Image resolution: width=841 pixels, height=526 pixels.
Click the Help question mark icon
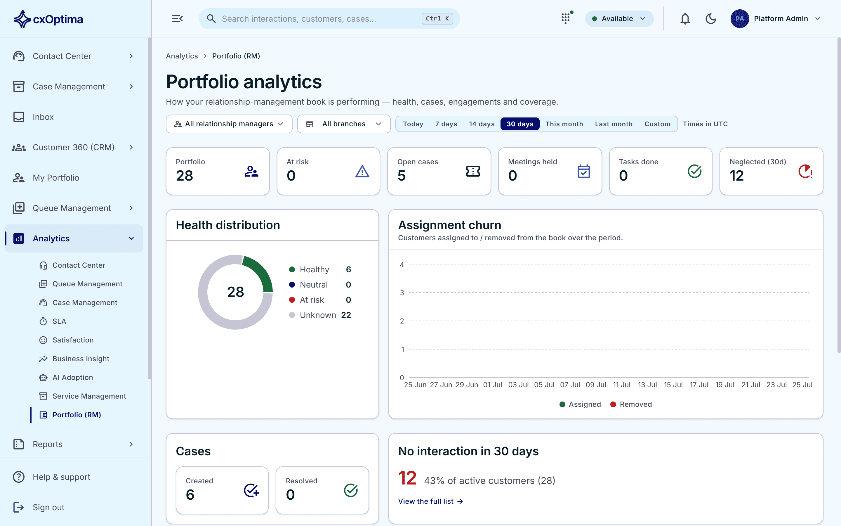tap(18, 477)
